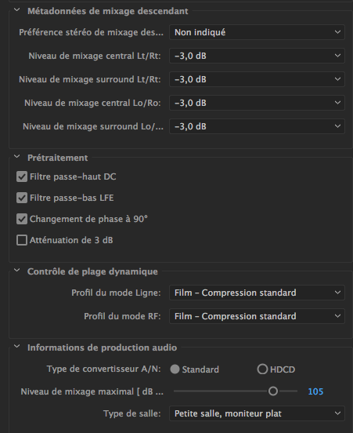This screenshot has width=353, height=433.
Task: Open Profil du mode Ligne dropdown
Action: point(257,293)
